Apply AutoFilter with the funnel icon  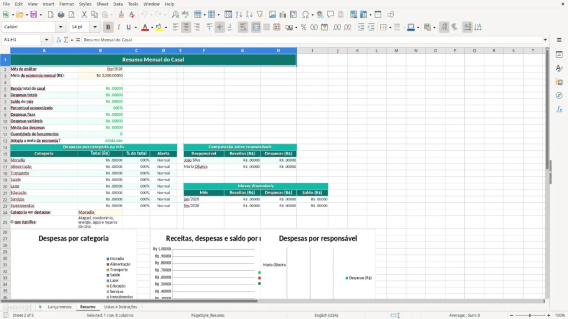[260, 14]
